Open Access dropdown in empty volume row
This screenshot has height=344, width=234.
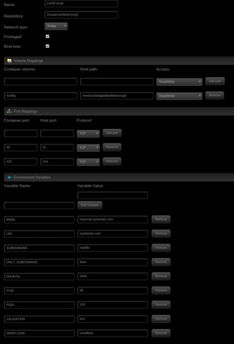point(179,82)
